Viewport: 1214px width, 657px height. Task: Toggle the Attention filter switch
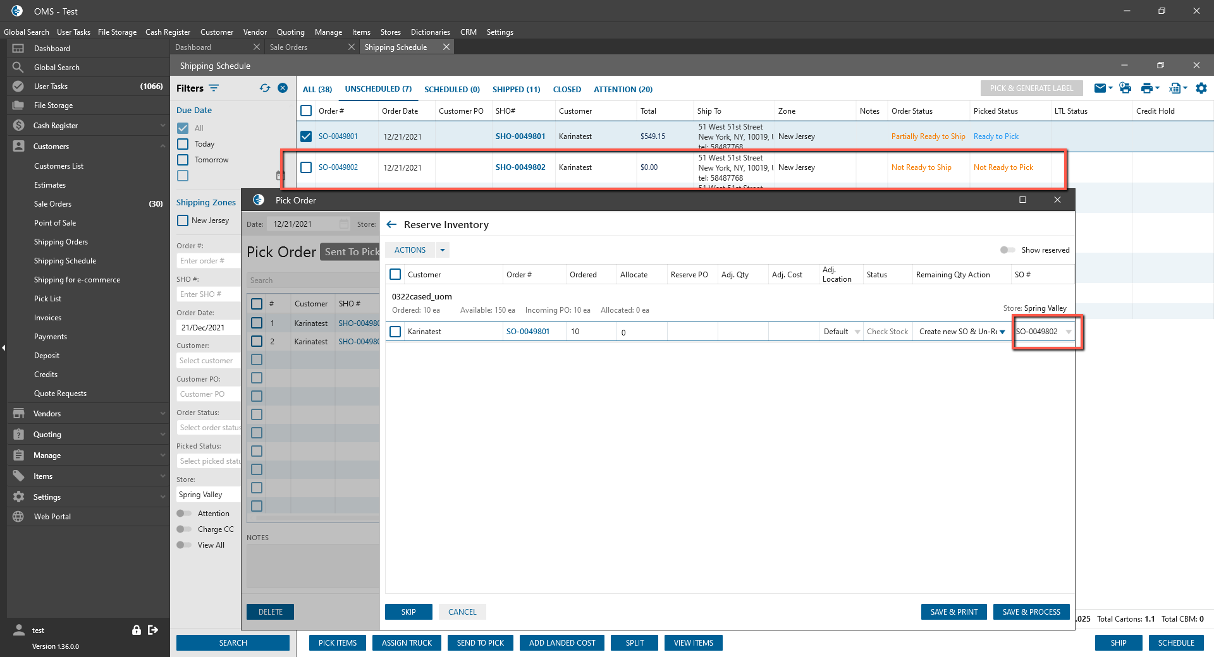[184, 514]
